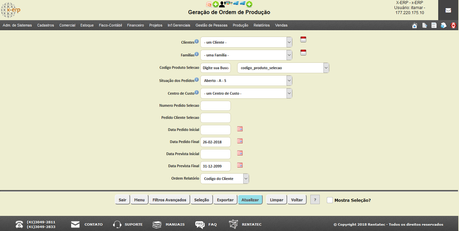Click the red calendar icon beside Clientes

(x=303, y=39)
